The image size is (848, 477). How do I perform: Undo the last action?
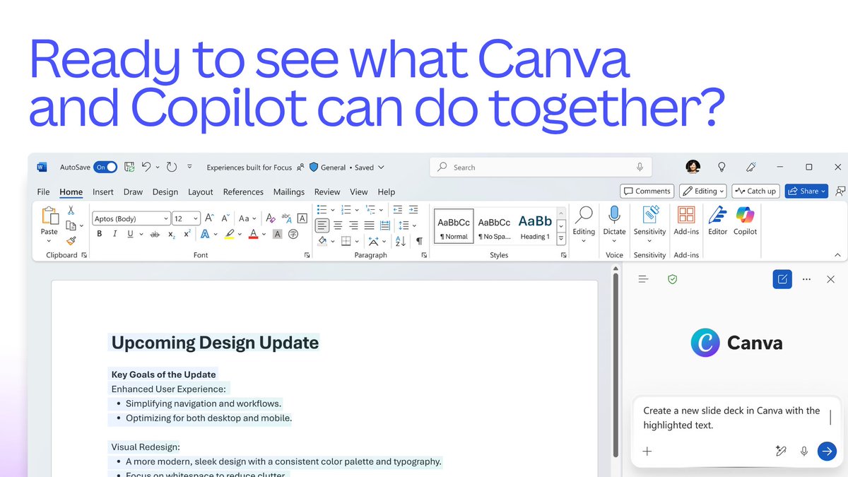click(146, 167)
